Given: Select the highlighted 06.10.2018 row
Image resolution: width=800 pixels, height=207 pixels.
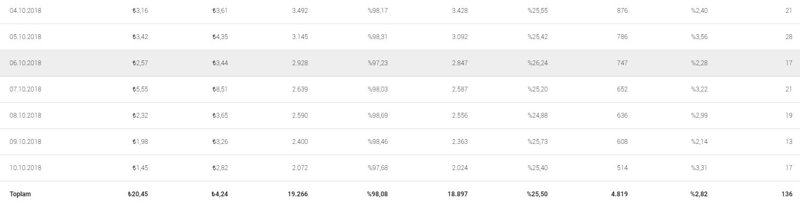Looking at the screenshot, I should point(400,63).
